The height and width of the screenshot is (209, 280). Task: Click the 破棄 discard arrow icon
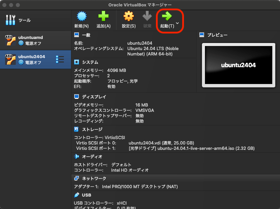[147, 16]
